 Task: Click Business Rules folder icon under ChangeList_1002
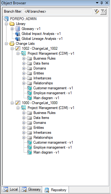point(30,58)
